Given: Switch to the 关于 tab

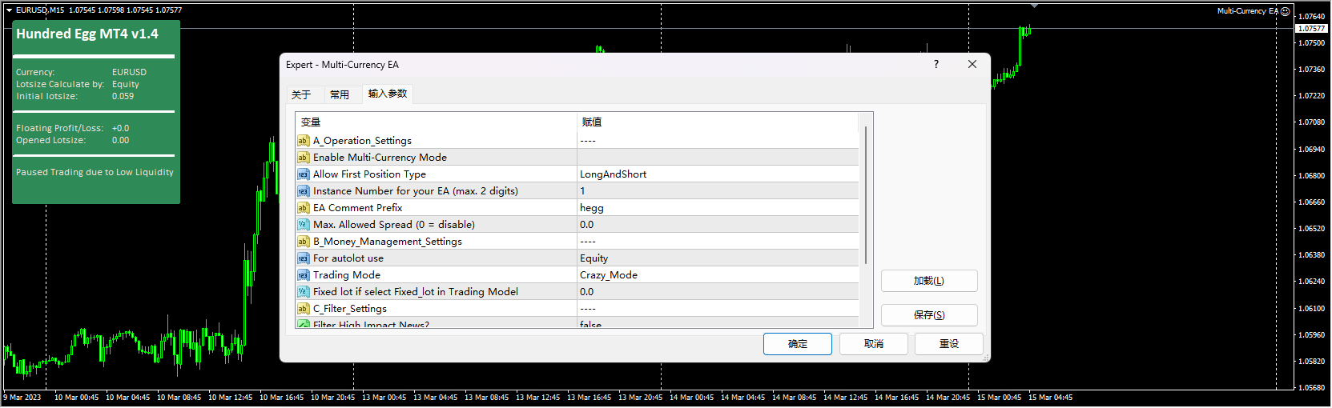Looking at the screenshot, I should click(x=301, y=94).
